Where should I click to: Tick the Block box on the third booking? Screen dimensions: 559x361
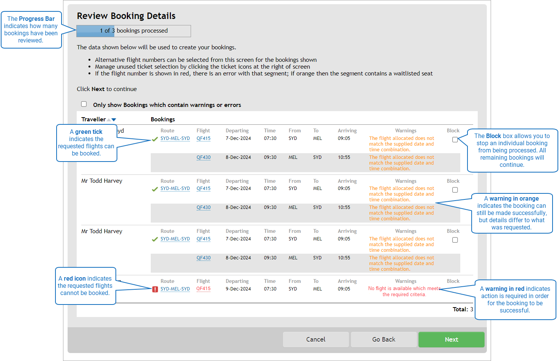(455, 240)
